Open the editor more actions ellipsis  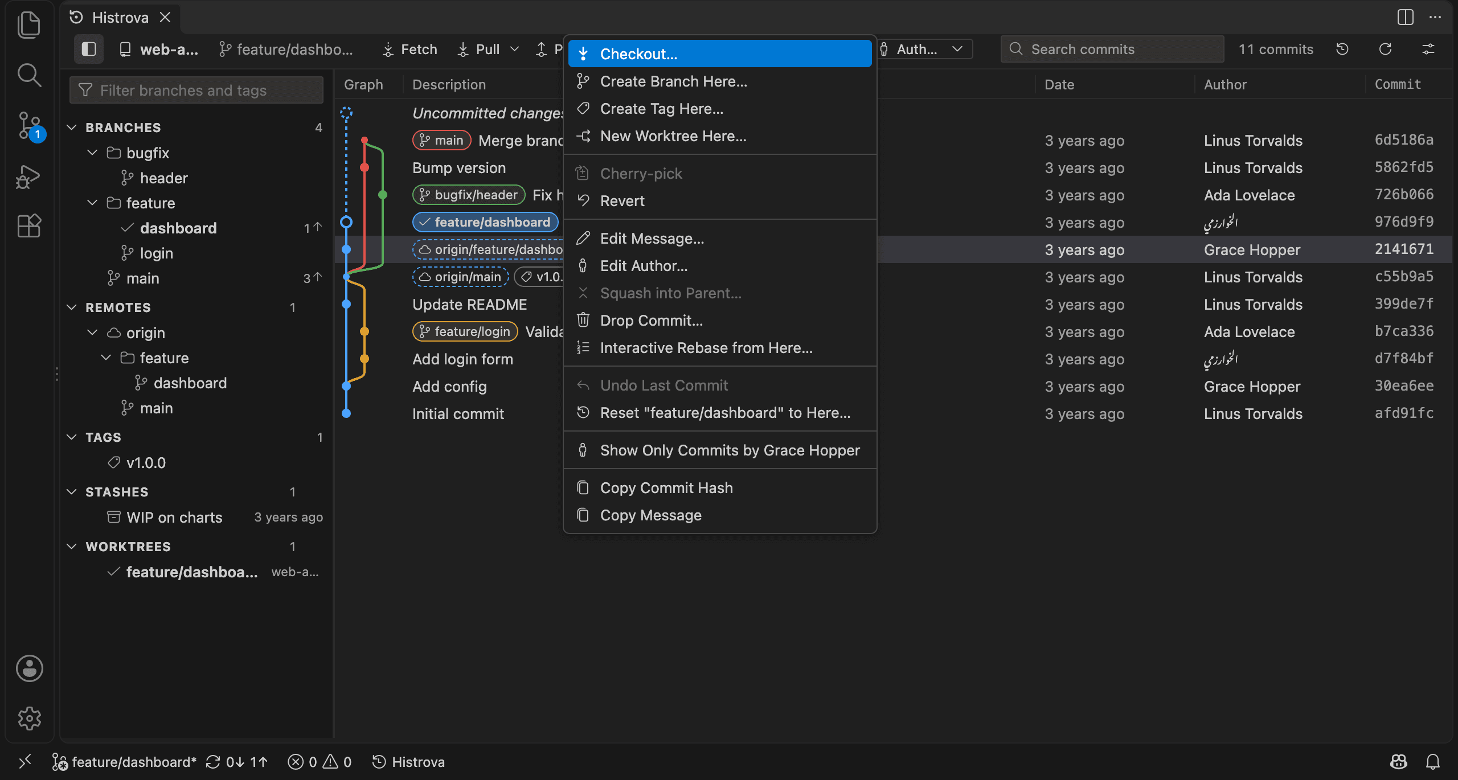pos(1435,17)
